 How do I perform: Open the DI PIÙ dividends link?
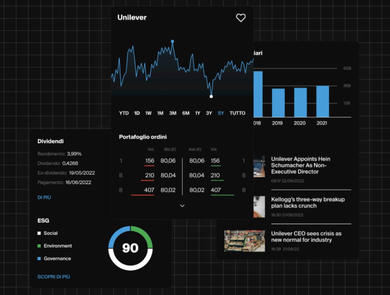[44, 197]
